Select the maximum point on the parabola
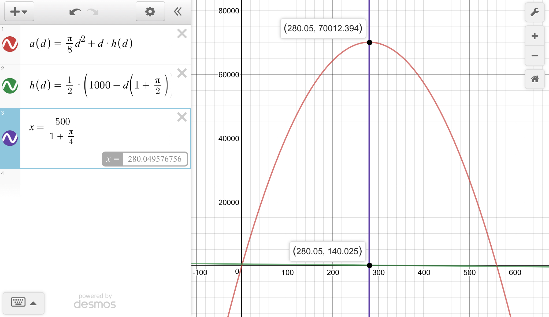 369,42
